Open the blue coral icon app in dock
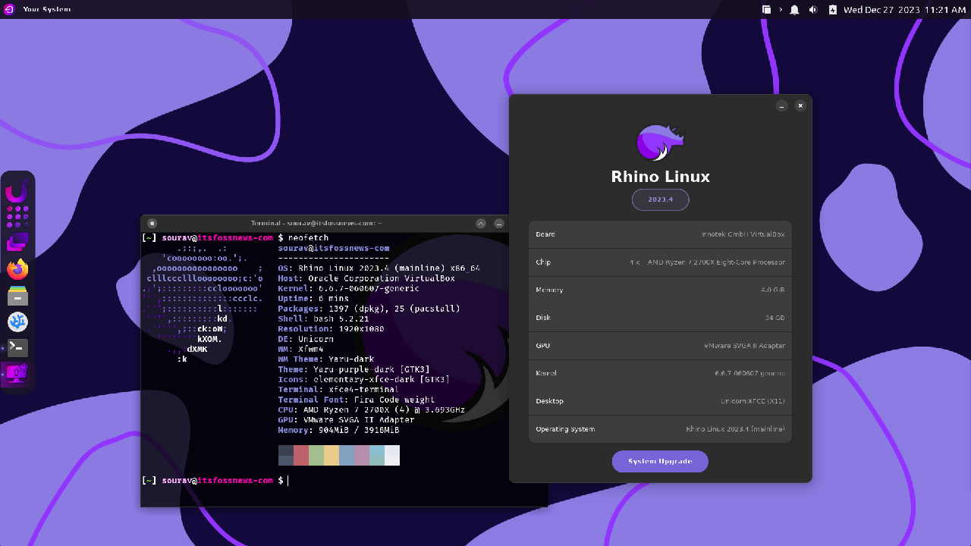 (17, 322)
